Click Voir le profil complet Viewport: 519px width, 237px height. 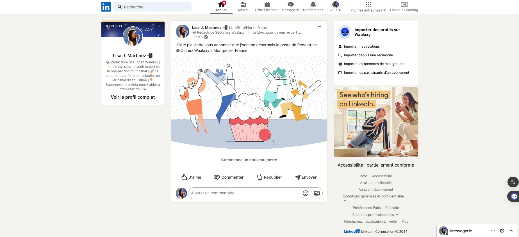coord(133,97)
